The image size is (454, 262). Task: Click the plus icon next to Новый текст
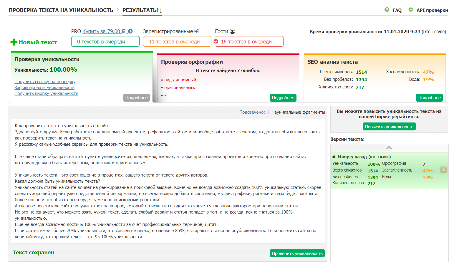[x=14, y=41]
